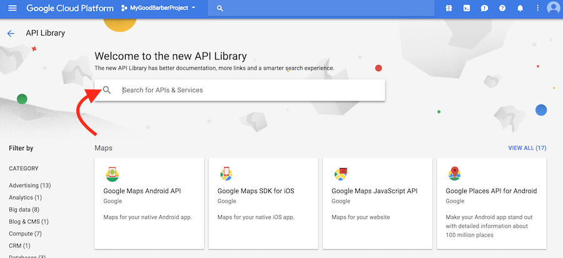The height and width of the screenshot is (258, 563).
Task: Open Google Maps SDK for iOS card
Action: click(x=263, y=204)
